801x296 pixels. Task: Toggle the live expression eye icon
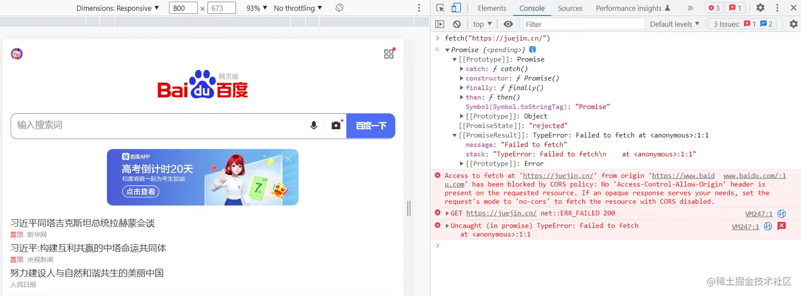tap(508, 24)
